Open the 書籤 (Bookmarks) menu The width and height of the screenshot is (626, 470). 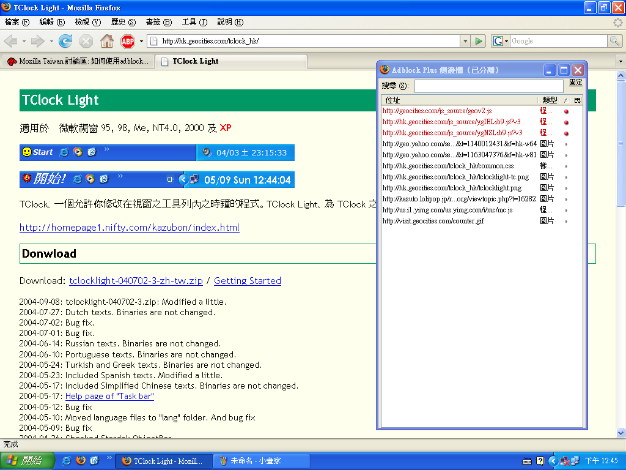pyautogui.click(x=158, y=22)
